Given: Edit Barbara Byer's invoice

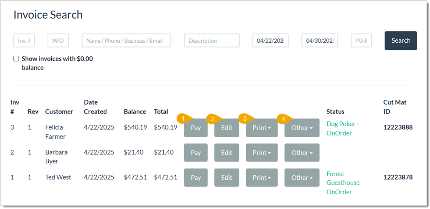Looking at the screenshot, I should tap(227, 153).
